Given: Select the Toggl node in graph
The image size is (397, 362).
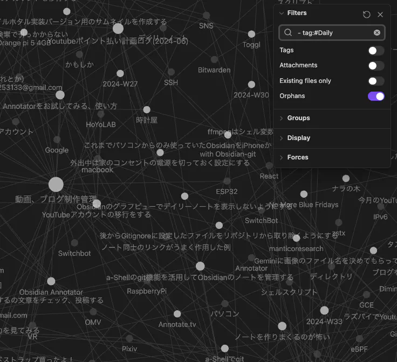Looking at the screenshot, I should click(251, 34).
